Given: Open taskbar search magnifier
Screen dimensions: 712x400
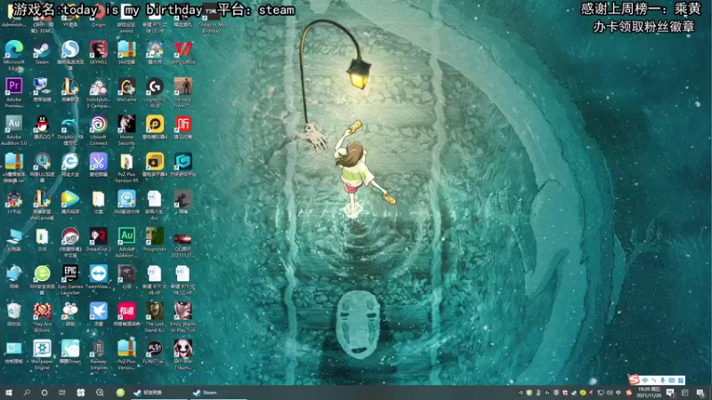Looking at the screenshot, I should pyautogui.click(x=27, y=393).
